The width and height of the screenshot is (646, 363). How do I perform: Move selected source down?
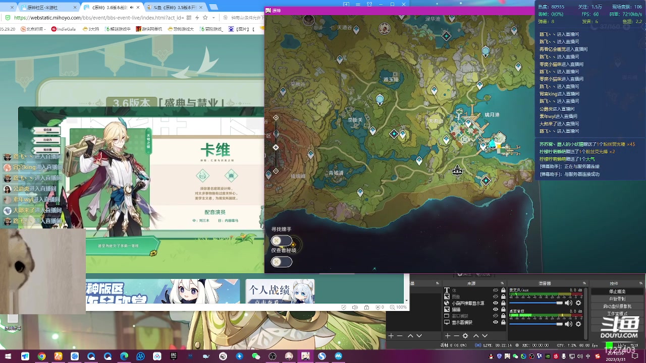[484, 336]
